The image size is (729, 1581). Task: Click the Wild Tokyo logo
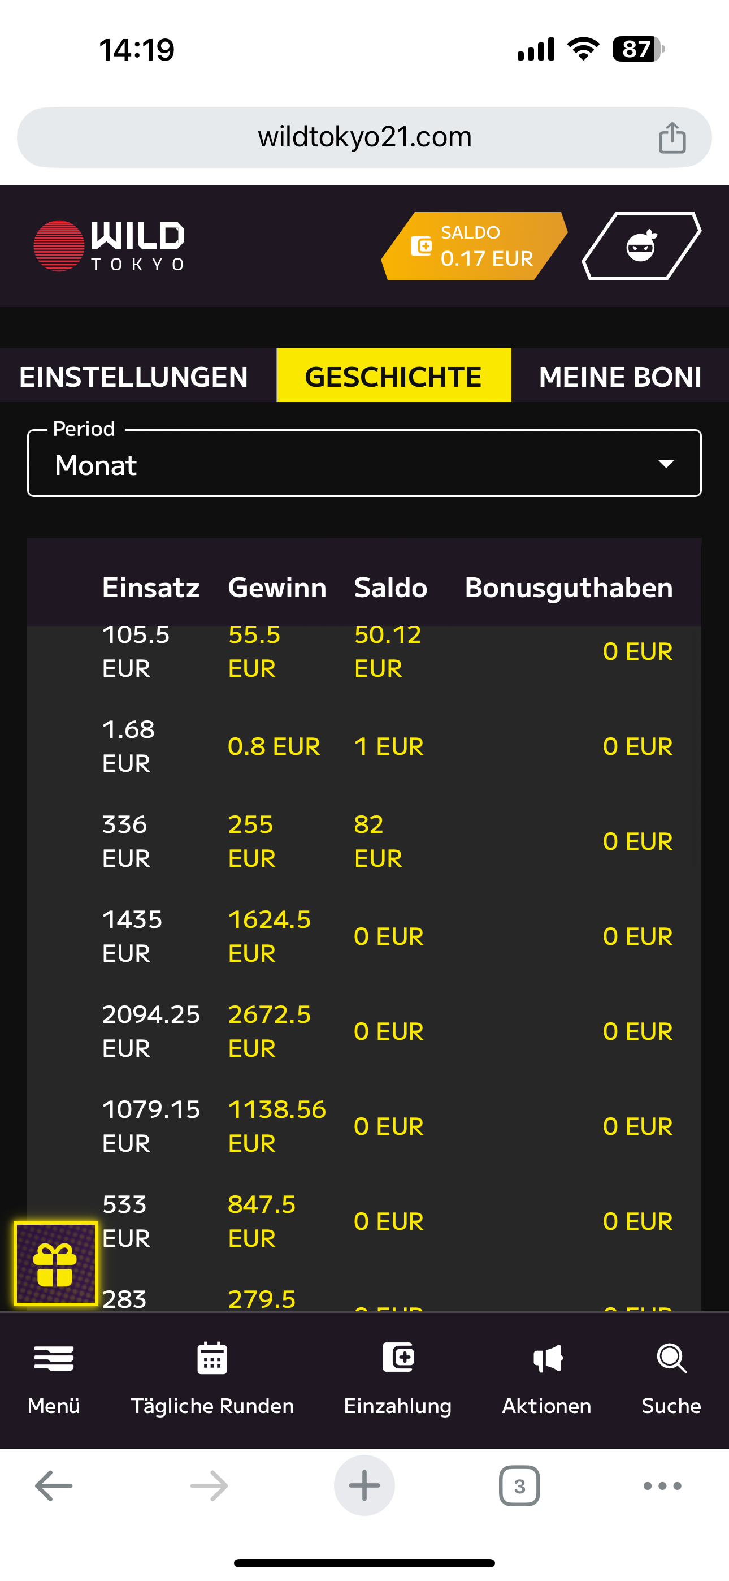click(x=109, y=246)
